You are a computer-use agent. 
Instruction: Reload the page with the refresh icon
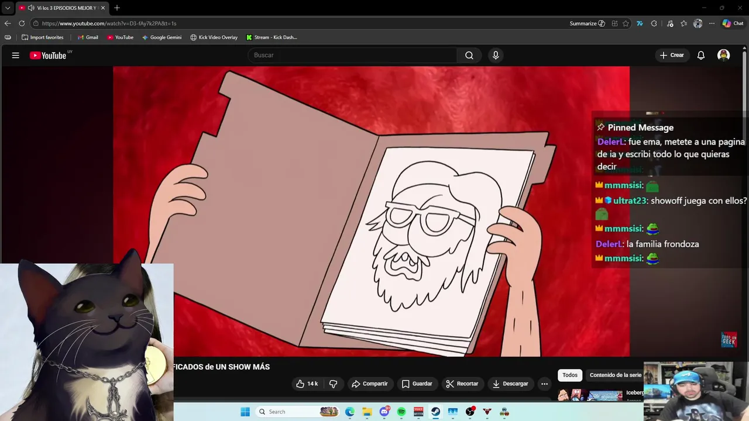coord(22,23)
